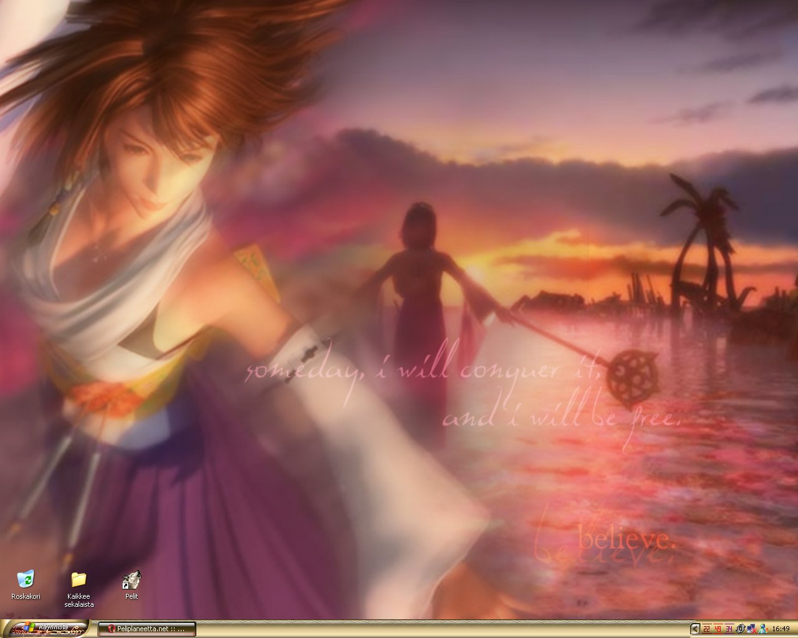Click the red 49 tray indicator
The width and height of the screenshot is (798, 638).
pos(718,629)
